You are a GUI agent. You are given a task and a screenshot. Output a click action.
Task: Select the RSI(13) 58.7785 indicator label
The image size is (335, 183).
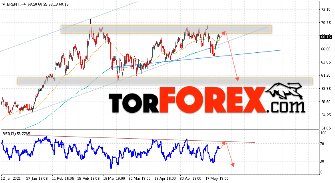pyautogui.click(x=16, y=134)
